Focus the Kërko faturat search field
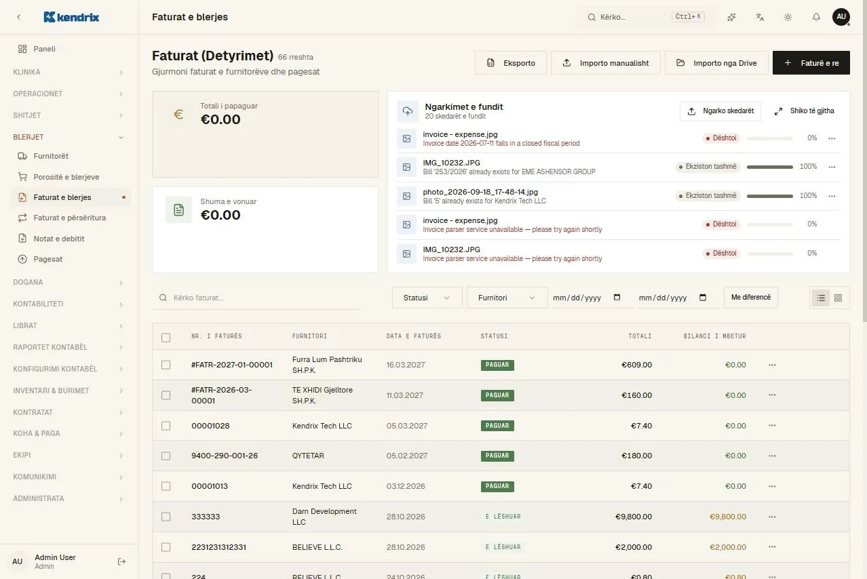The width and height of the screenshot is (867, 579). click(x=256, y=298)
